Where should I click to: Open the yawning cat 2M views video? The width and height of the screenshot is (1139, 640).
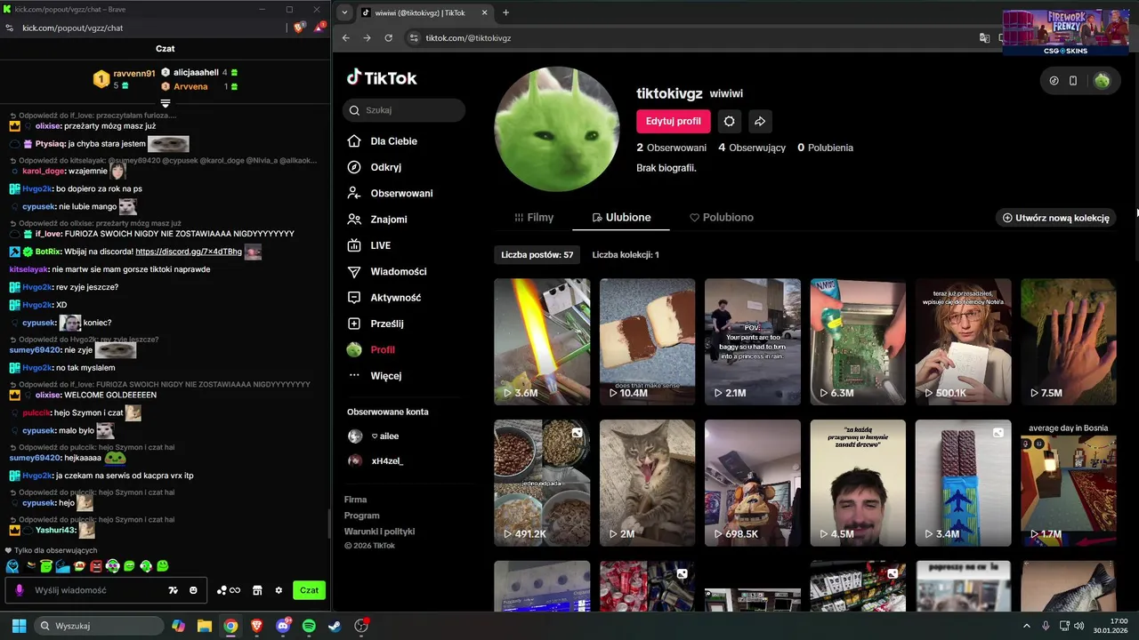647,483
